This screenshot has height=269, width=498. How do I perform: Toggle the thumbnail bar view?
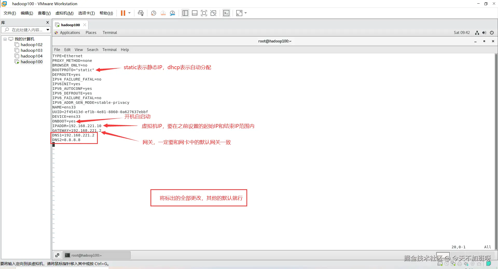pyautogui.click(x=195, y=13)
